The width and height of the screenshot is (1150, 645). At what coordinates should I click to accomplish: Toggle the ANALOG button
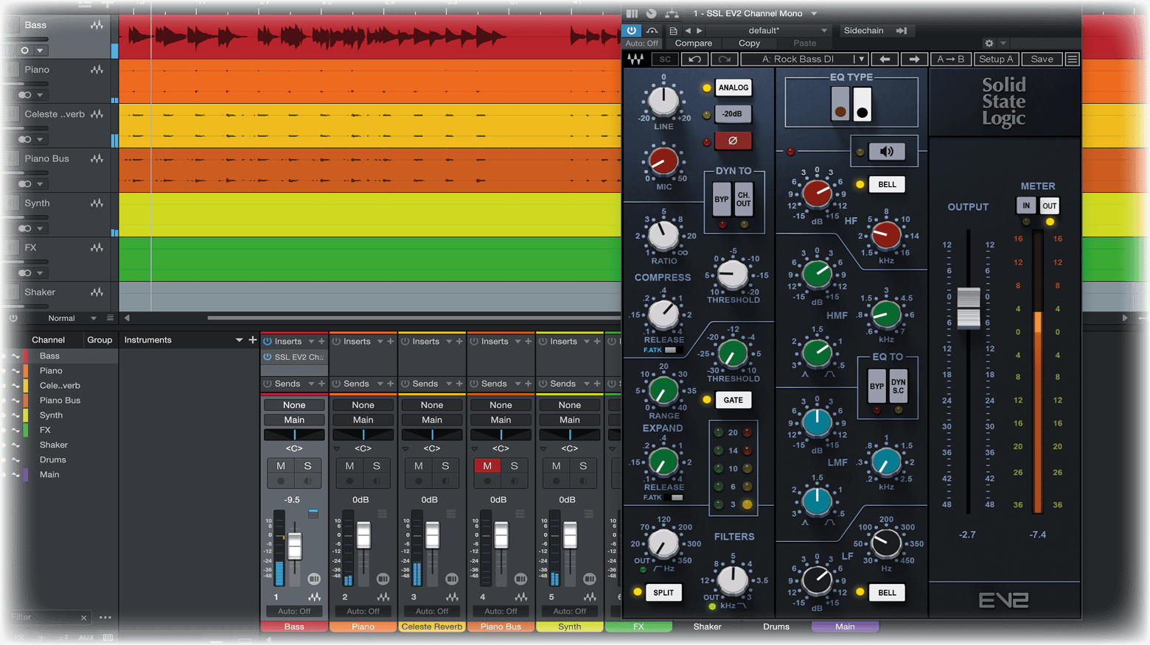733,88
